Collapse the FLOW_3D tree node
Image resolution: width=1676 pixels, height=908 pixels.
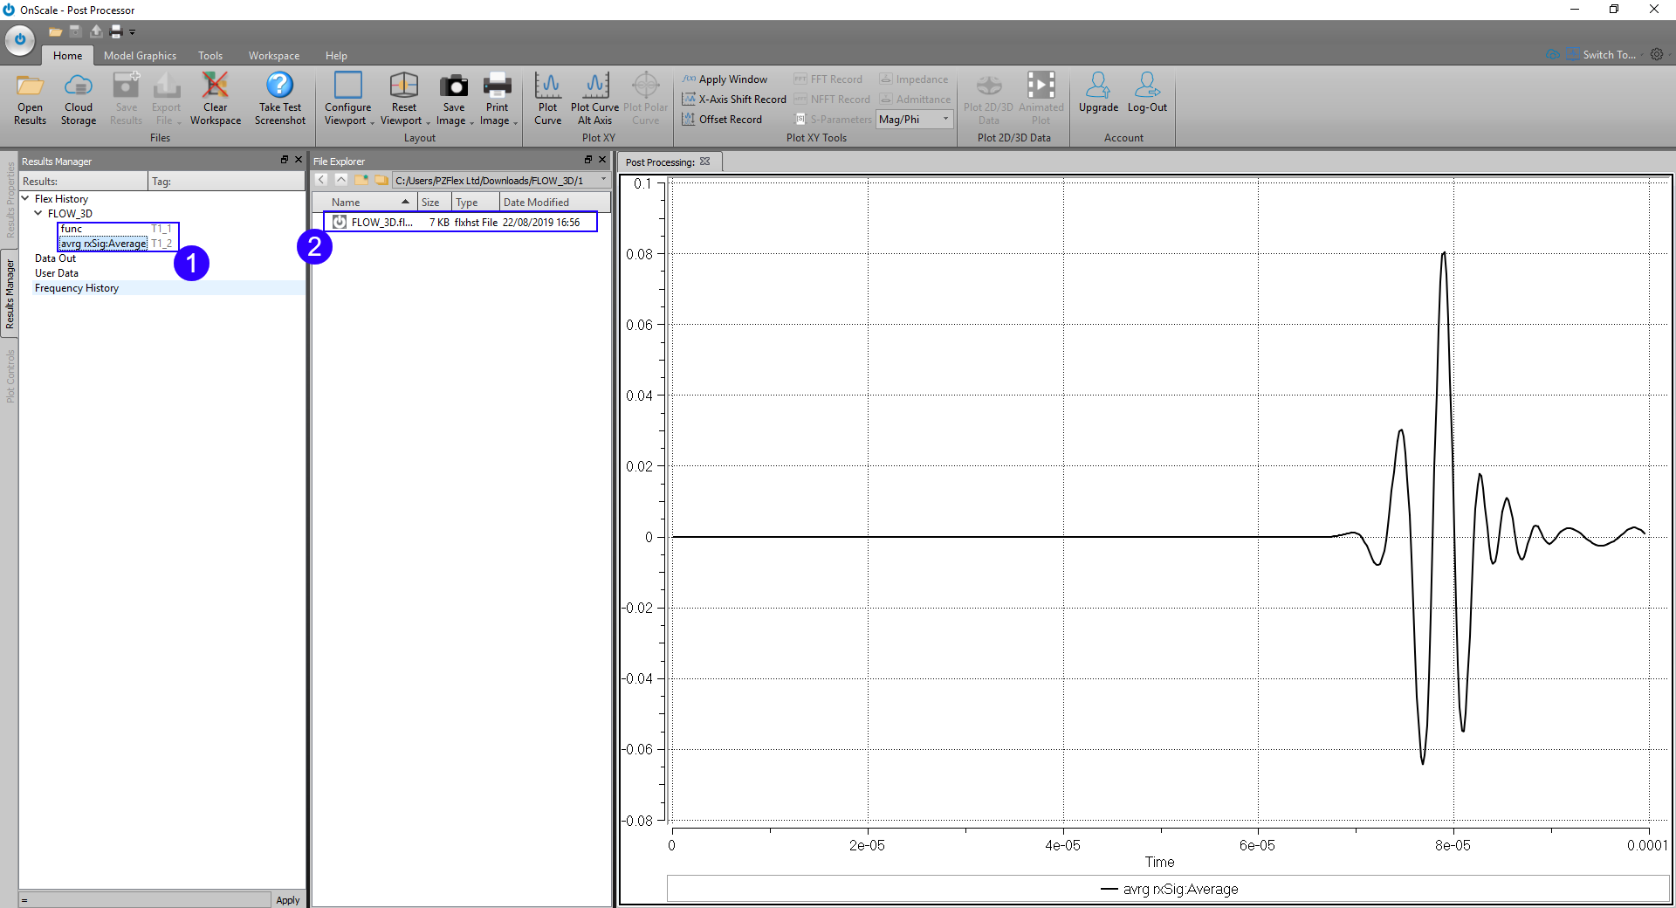(x=38, y=213)
